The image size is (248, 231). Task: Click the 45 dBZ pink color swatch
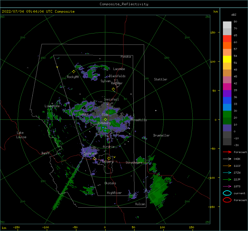[227, 80]
